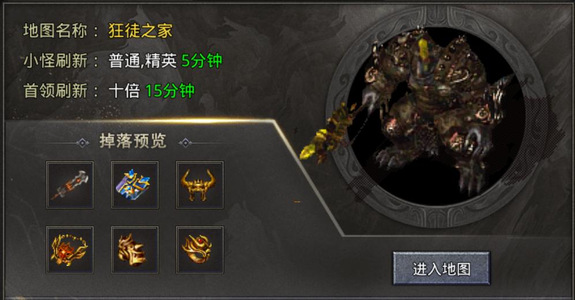Screen dimensions: 575x300
Task: Choose the golden bracer drop icon
Action: tap(135, 250)
